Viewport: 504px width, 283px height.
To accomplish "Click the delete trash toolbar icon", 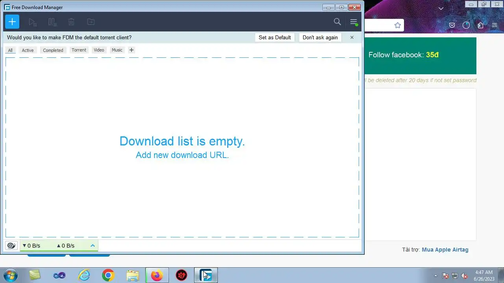I will tap(71, 22).
